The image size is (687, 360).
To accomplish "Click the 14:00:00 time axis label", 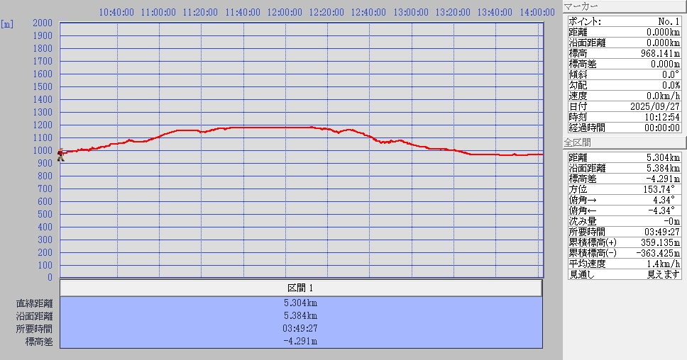I will click(536, 12).
